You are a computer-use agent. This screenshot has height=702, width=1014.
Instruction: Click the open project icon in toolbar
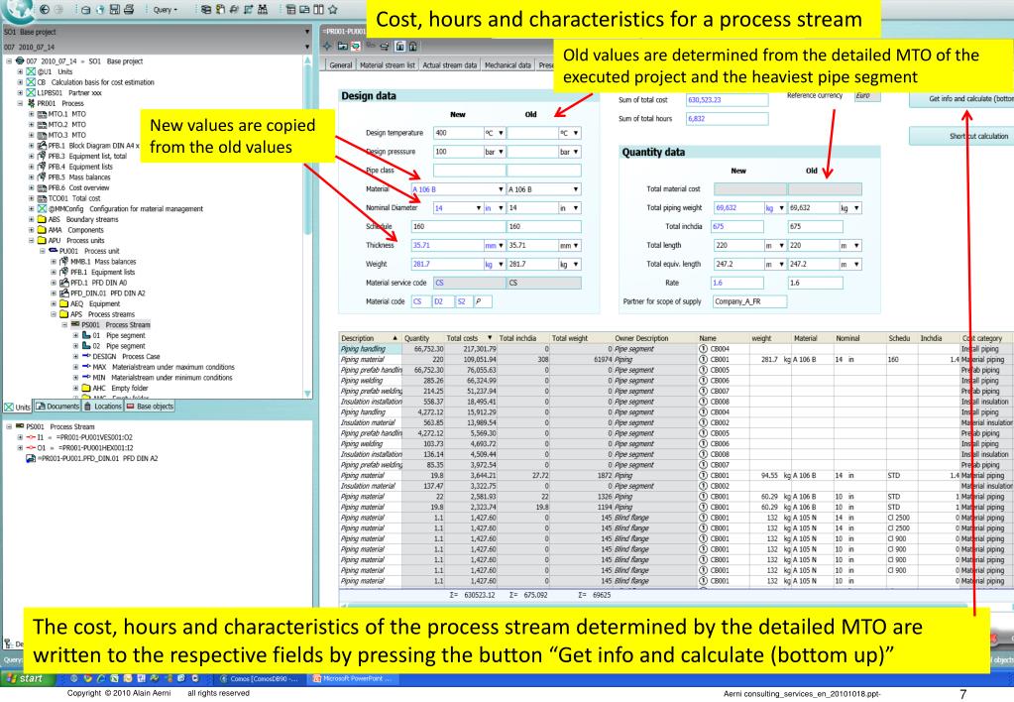tap(85, 9)
